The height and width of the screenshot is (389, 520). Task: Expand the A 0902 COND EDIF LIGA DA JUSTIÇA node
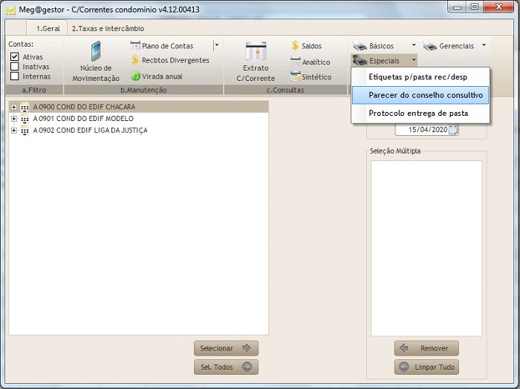pyautogui.click(x=13, y=130)
